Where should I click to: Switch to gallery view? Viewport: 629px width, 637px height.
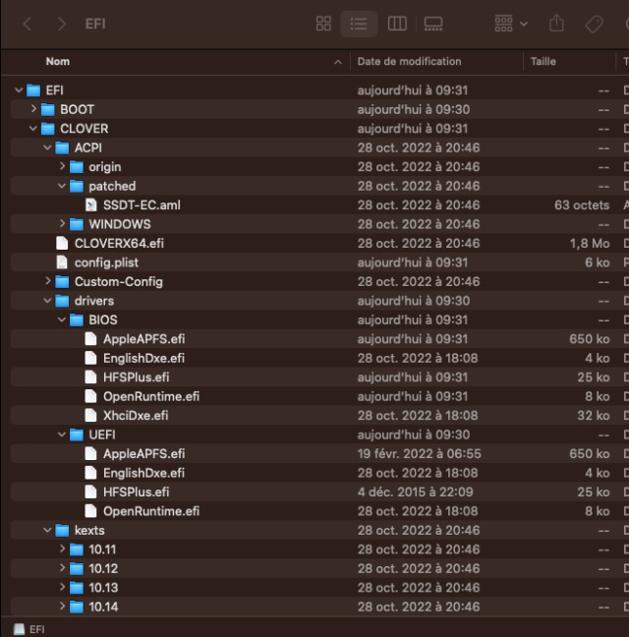(433, 24)
